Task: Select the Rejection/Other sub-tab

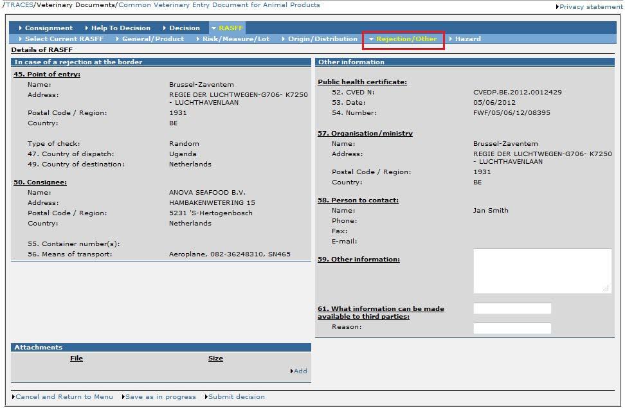Action: click(406, 39)
